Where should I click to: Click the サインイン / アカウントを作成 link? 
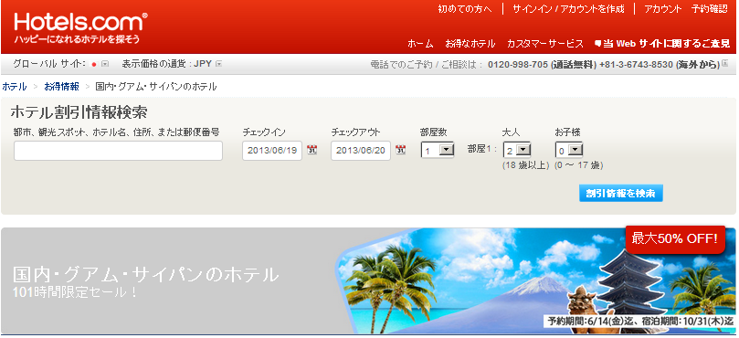point(568,8)
